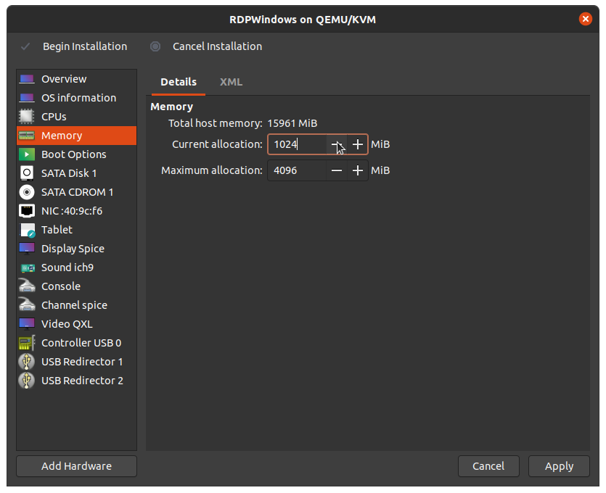Viewport: 606px width, 493px height.
Task: Open Sound ich9 card icon
Action: [x=27, y=268]
